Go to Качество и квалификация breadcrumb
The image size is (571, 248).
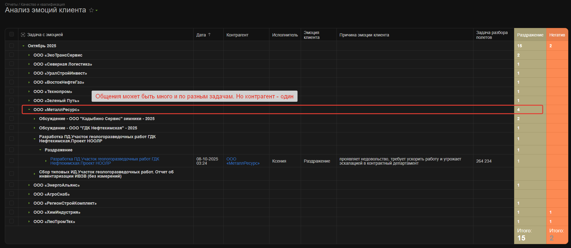tap(43, 5)
